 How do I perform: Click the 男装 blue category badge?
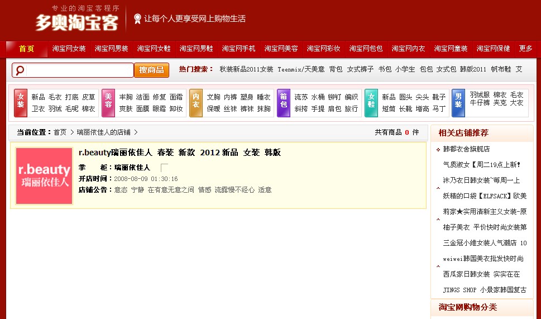point(458,103)
